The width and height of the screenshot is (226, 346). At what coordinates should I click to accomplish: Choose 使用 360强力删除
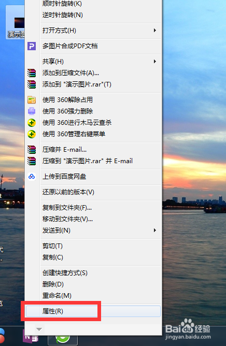(67, 111)
